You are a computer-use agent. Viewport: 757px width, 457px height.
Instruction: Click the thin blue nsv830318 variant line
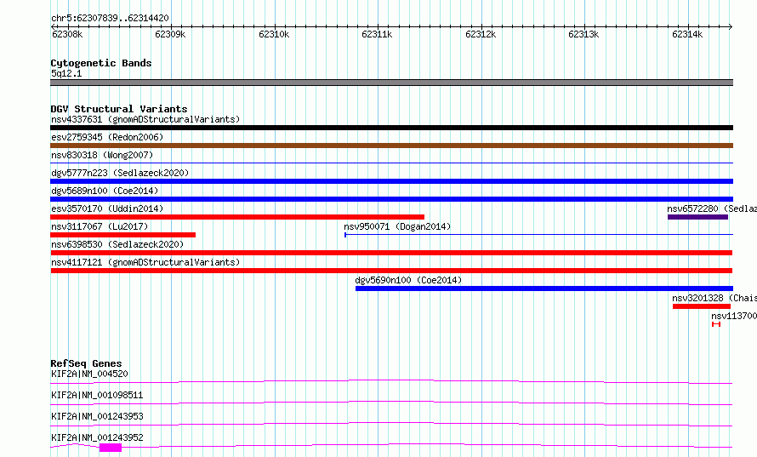[x=391, y=163]
